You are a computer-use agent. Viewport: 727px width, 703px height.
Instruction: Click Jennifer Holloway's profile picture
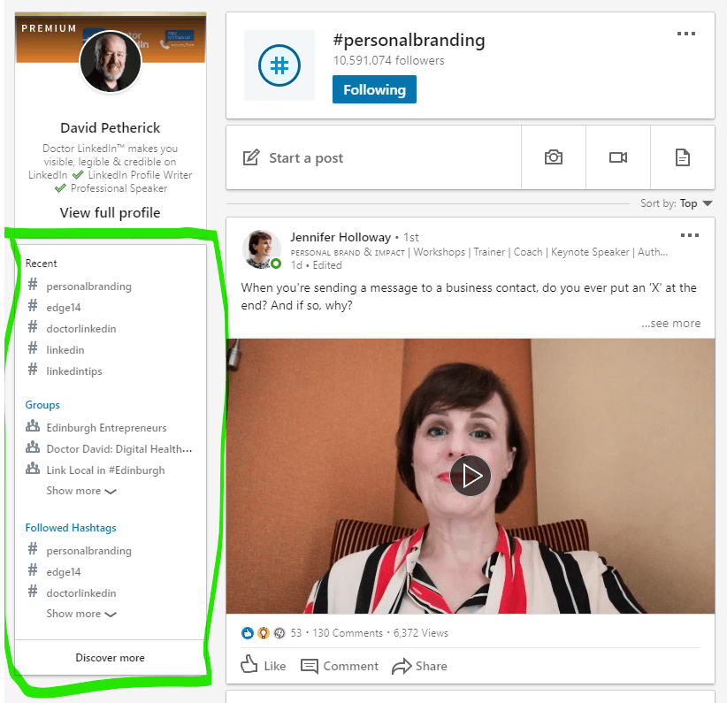pyautogui.click(x=262, y=249)
